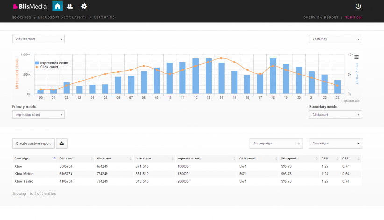The image size is (384, 220).
Task: Click the power logout icon
Action: [x=358, y=7]
